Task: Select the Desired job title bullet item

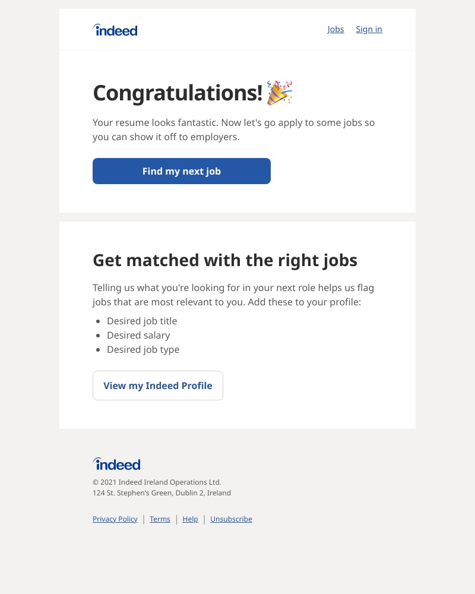Action: point(142,321)
